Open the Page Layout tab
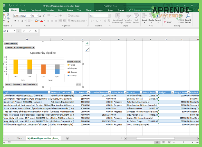 (x=36, y=10)
